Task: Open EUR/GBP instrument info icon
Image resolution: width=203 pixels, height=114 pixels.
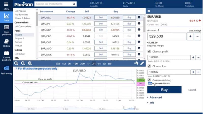Action: [139, 30]
